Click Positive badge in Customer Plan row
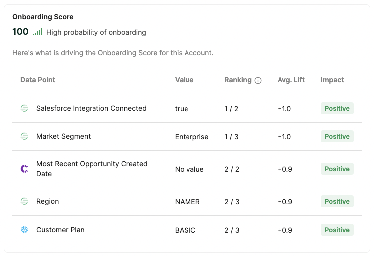Viewport: 374px width, 256px height. coord(337,230)
